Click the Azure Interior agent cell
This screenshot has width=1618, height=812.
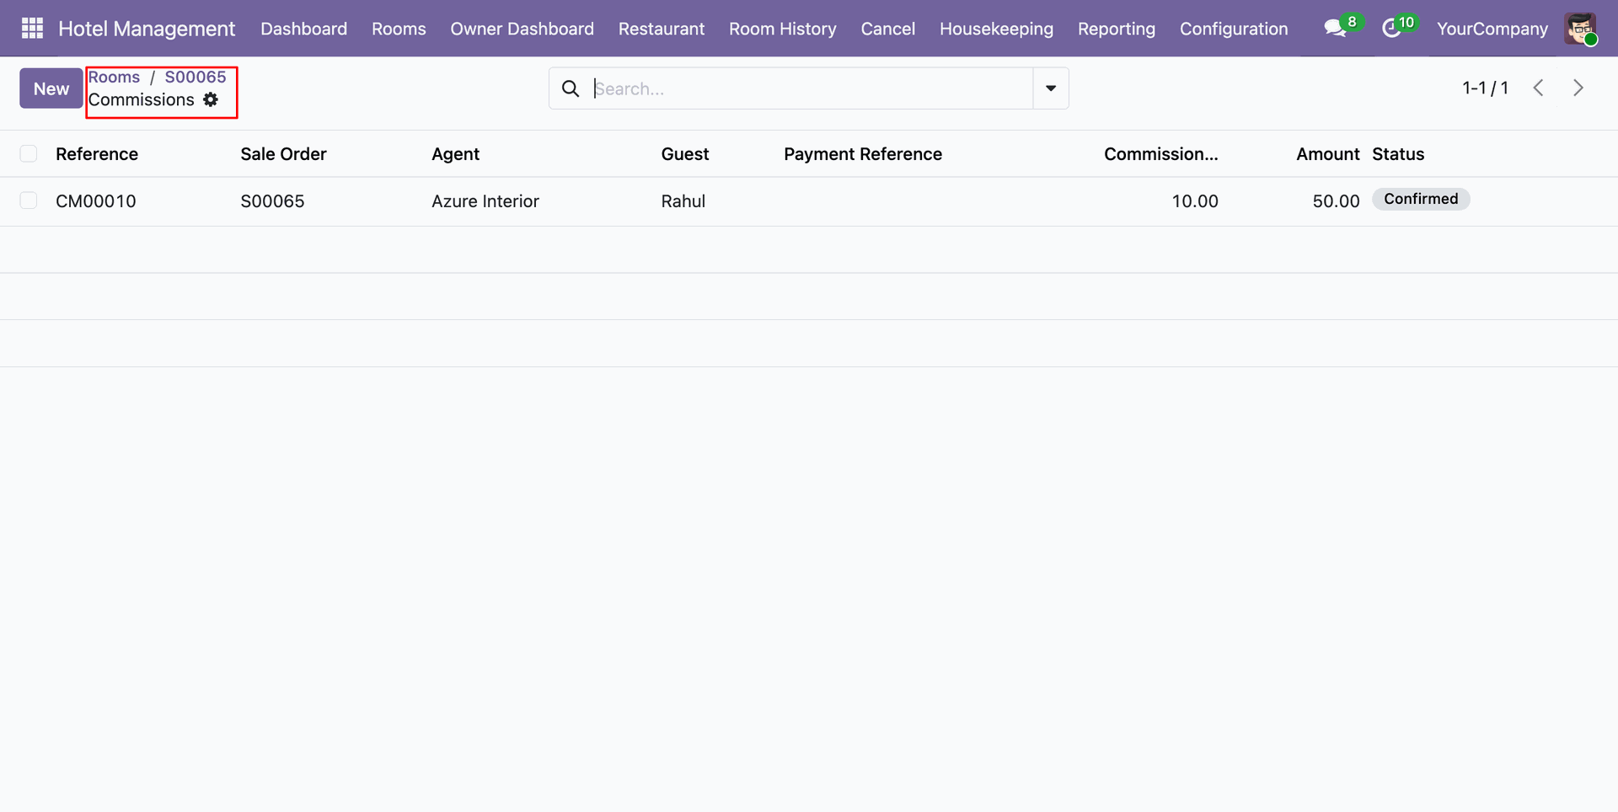click(485, 201)
